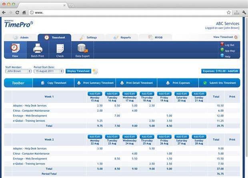248x178 pixels.
Task: Launch the Data Export database icon
Action: pos(82,49)
